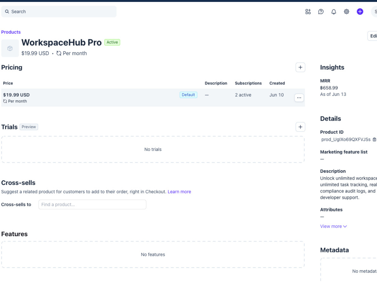Expand View more details
377x283 pixels.
333,226
